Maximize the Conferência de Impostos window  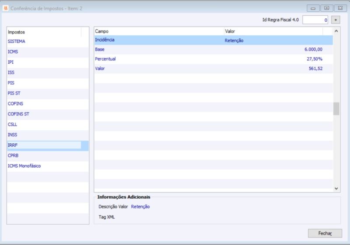coord(327,8)
